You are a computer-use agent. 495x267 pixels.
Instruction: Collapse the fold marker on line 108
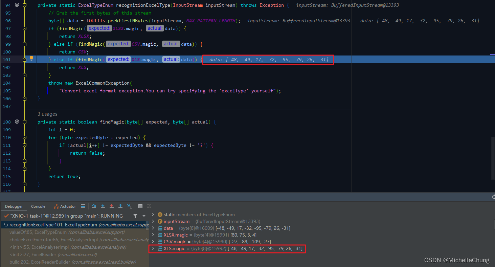(x=24, y=122)
